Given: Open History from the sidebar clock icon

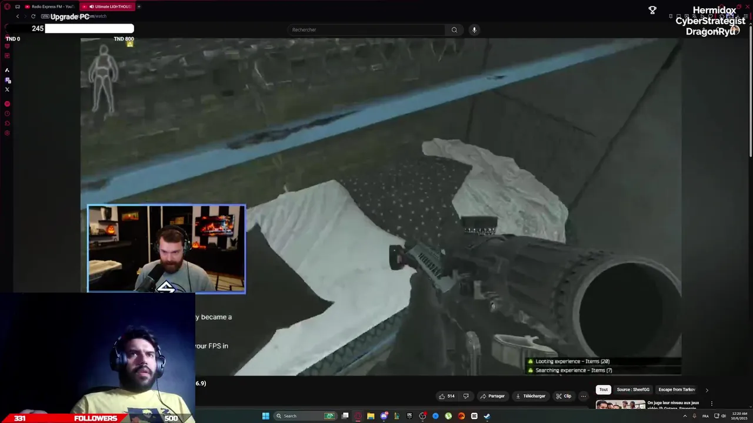Looking at the screenshot, I should (x=7, y=113).
